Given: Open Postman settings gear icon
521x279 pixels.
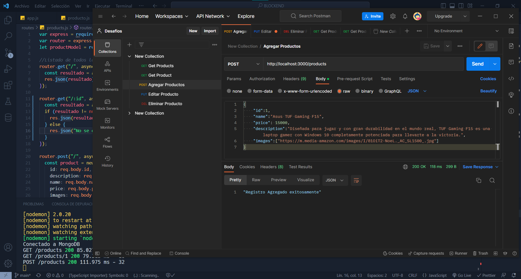Looking at the screenshot, I should [393, 16].
